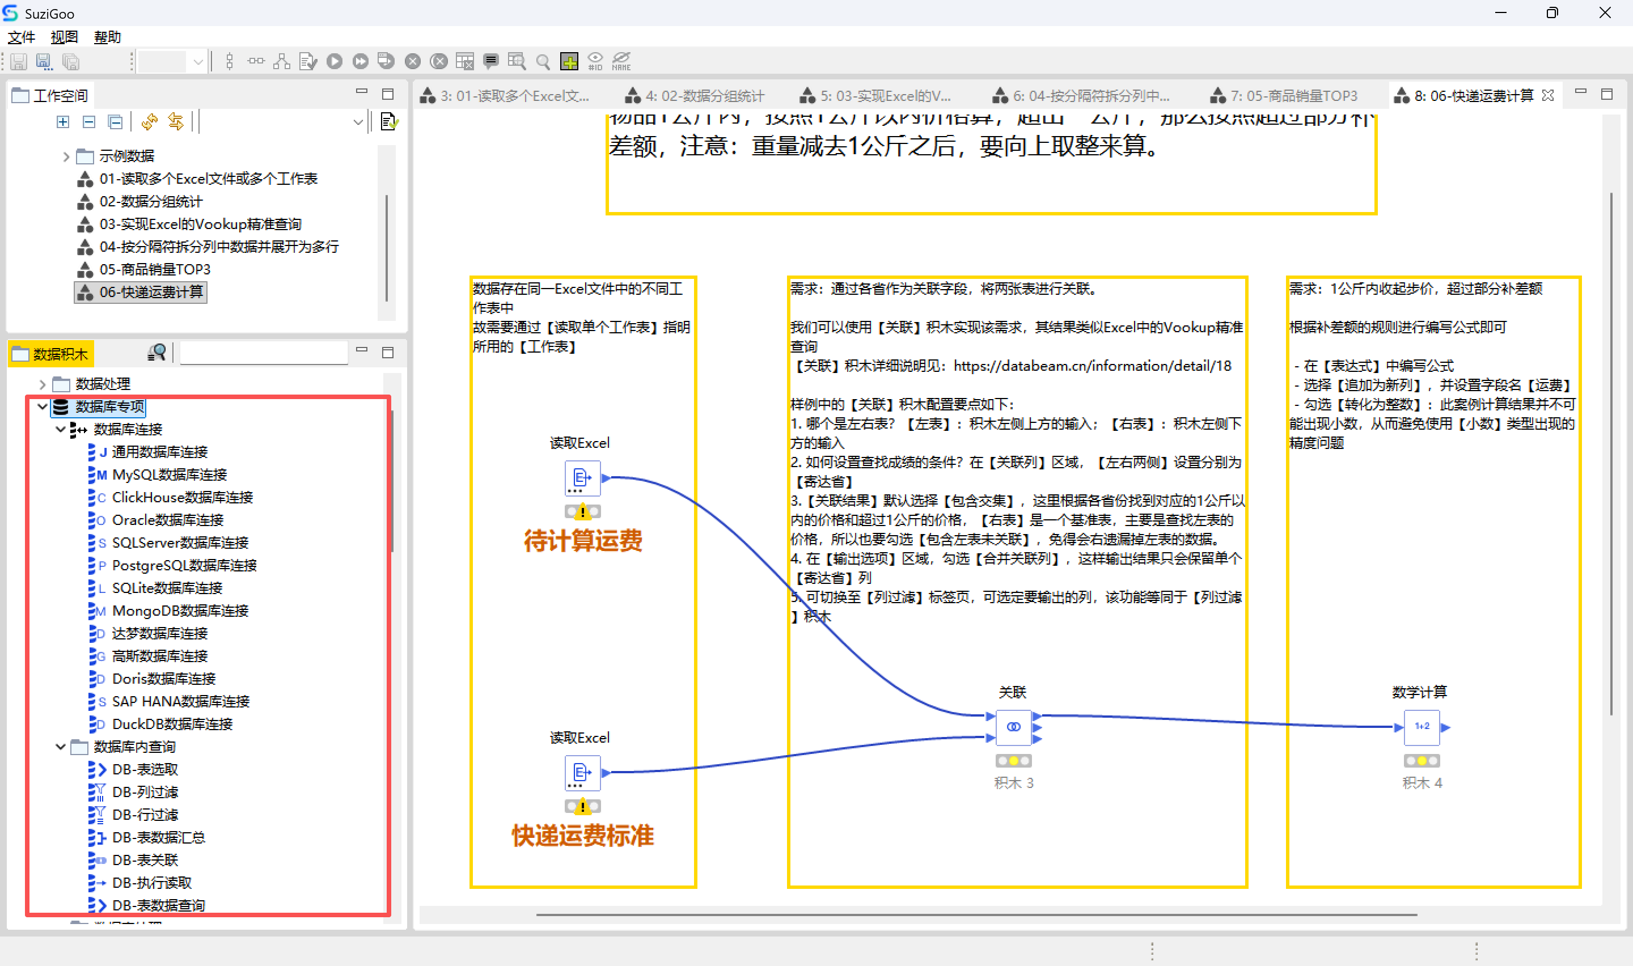Open the workspace panel view menu chevron
1633x966 pixels.
click(x=357, y=122)
